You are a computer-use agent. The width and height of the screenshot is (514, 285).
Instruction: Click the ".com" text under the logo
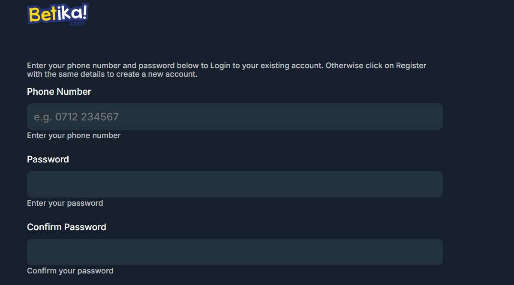[77, 24]
